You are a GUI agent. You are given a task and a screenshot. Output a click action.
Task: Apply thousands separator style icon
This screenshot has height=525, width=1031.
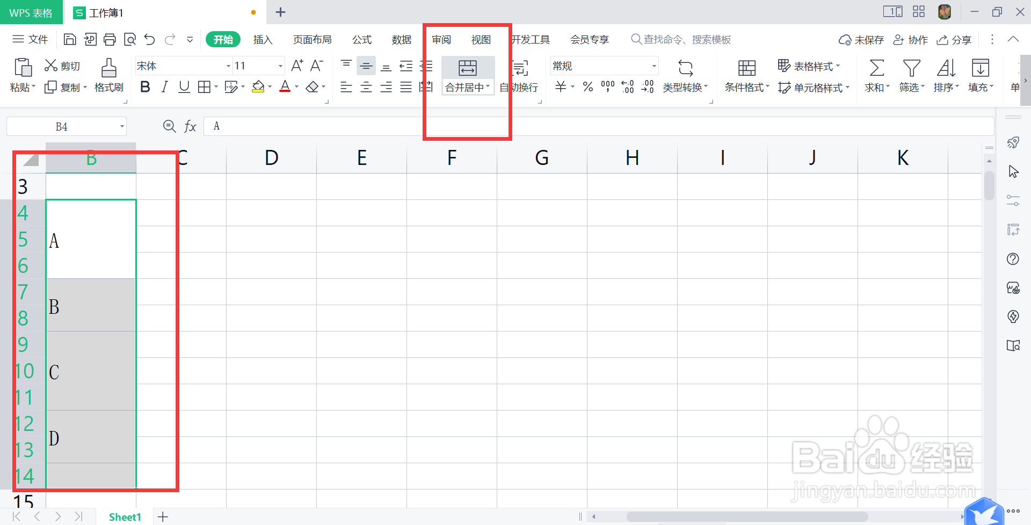[x=607, y=87]
